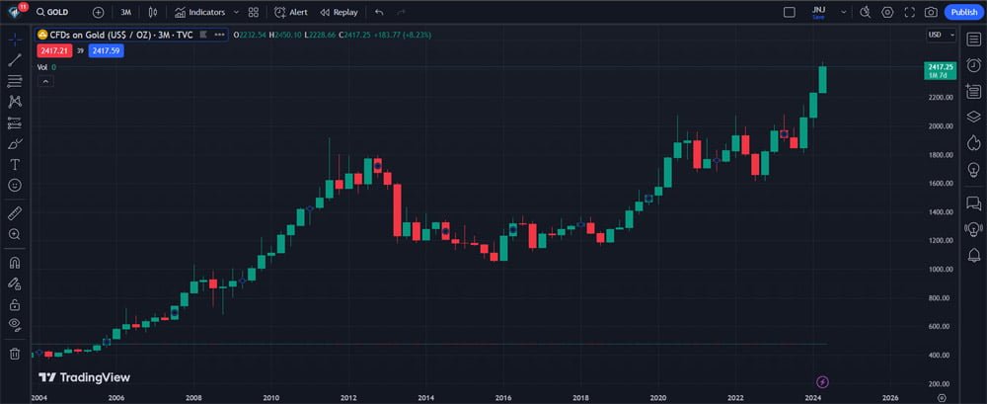Open the chart patterns tool
This screenshot has height=404, width=987.
(15, 102)
